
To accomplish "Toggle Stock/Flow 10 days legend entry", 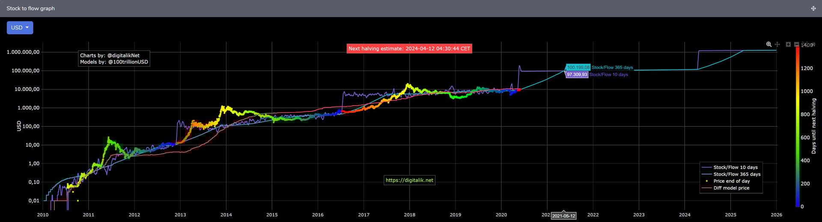I will (x=735, y=167).
